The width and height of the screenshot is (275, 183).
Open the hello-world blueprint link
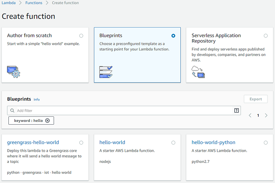[x=112, y=142]
